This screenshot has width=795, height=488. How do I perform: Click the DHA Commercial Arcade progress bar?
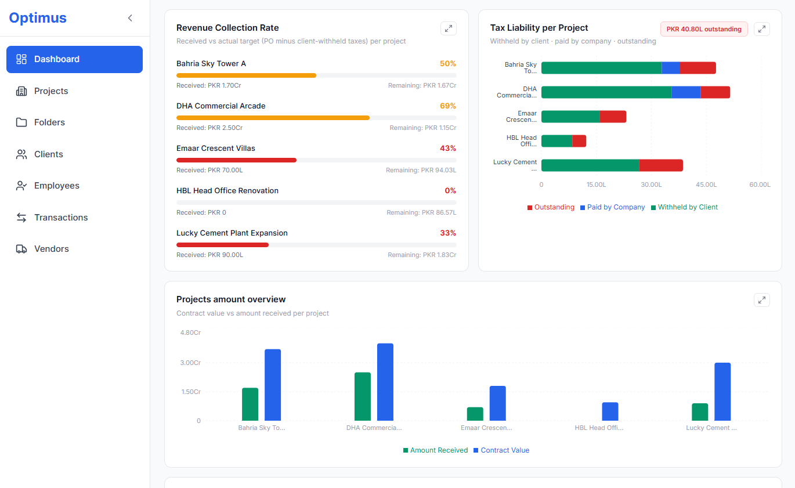coord(316,118)
